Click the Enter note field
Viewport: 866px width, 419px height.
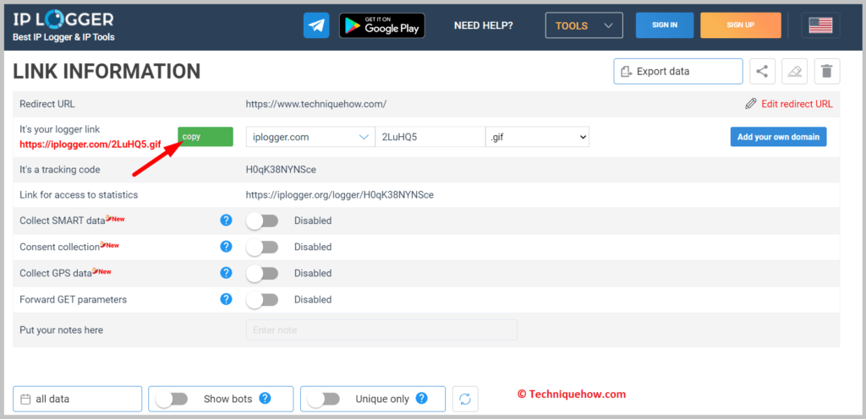(x=381, y=329)
